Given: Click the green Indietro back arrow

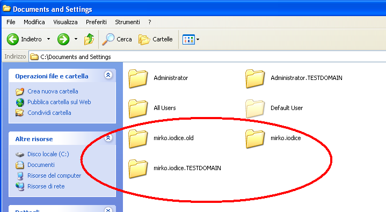Looking at the screenshot, I should click(x=12, y=39).
